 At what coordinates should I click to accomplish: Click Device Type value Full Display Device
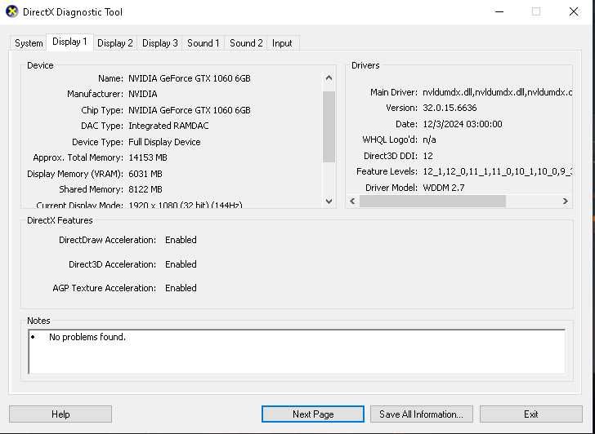164,142
